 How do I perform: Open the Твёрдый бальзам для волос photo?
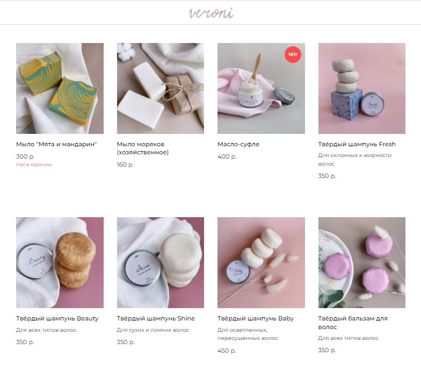point(362,262)
